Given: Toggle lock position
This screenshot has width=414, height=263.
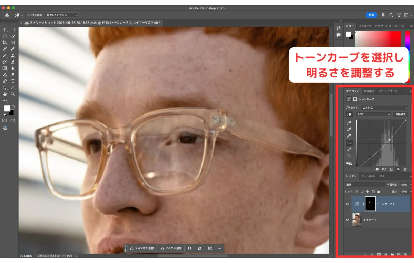Looking at the screenshot, I should coord(368,191).
